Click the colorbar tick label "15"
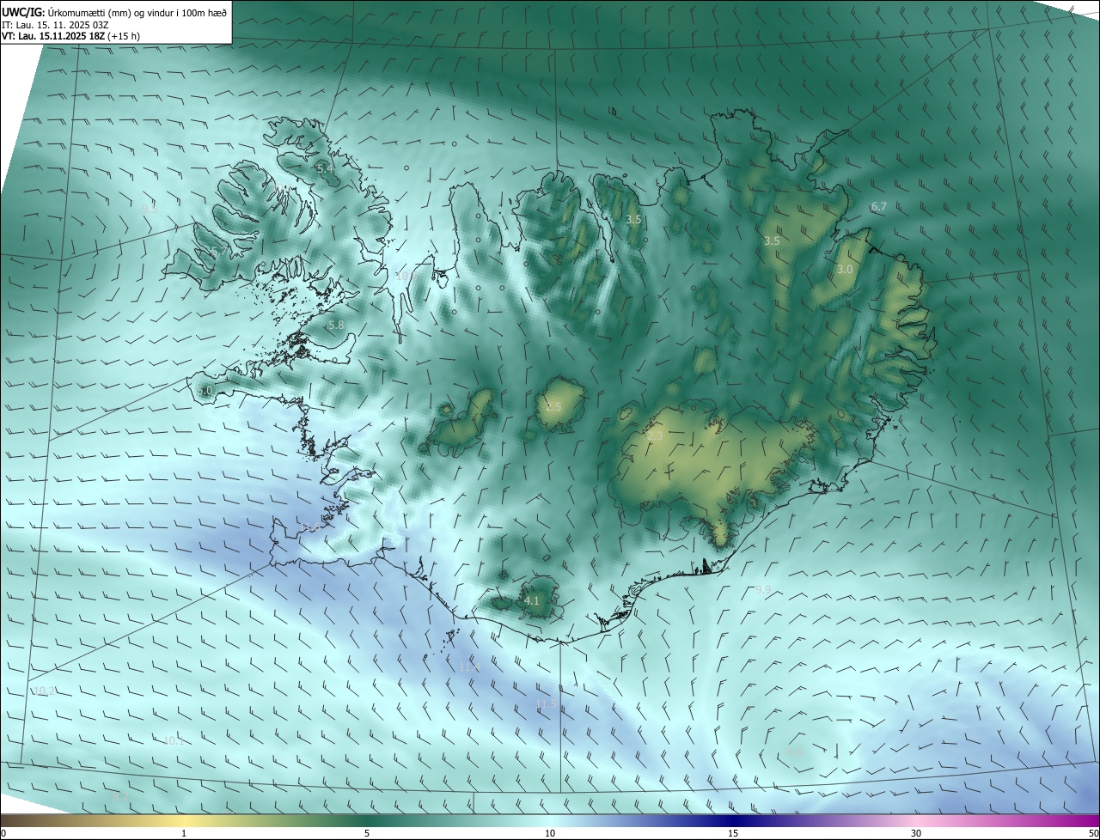 733,834
